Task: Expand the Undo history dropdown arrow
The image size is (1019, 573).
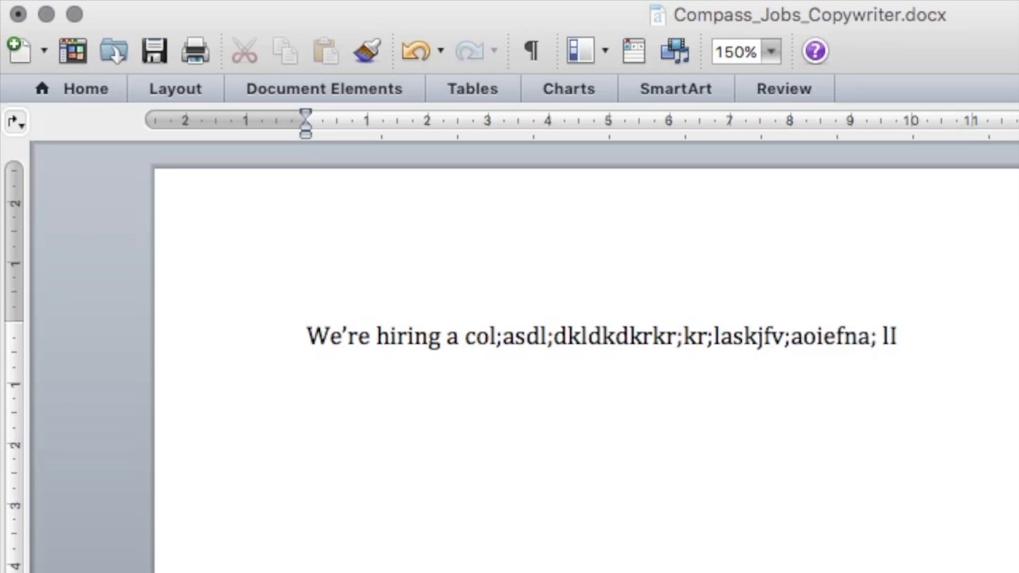Action: (x=440, y=51)
